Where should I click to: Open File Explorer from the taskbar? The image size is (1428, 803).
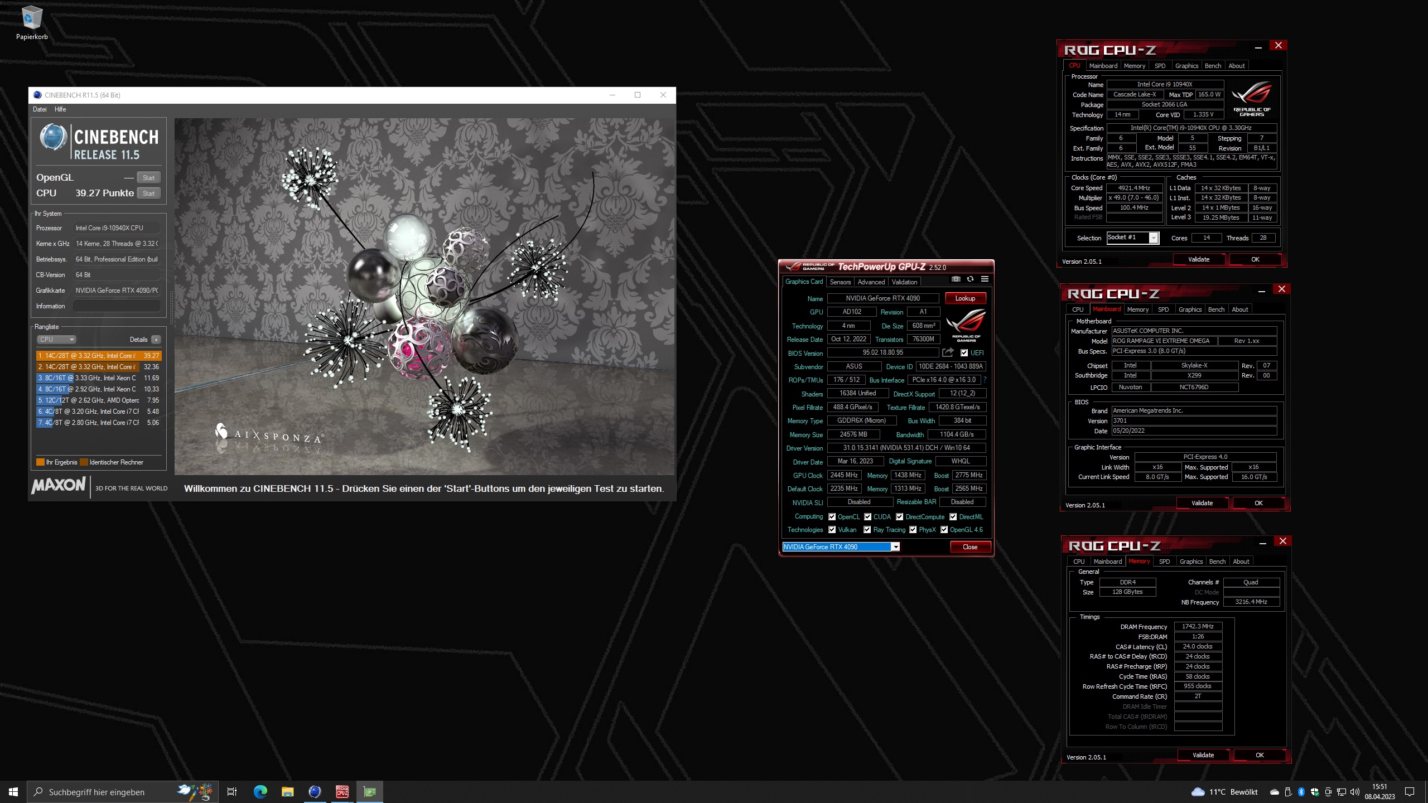[287, 792]
